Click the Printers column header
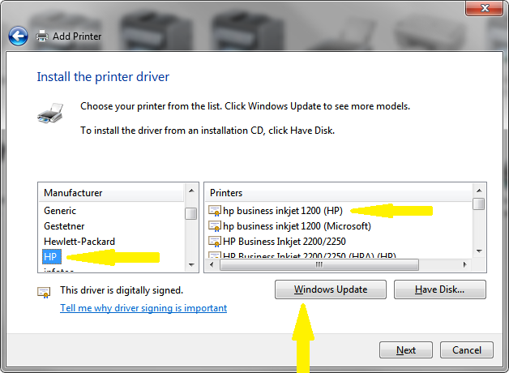Screen dimensions: 509x373 point(339,193)
